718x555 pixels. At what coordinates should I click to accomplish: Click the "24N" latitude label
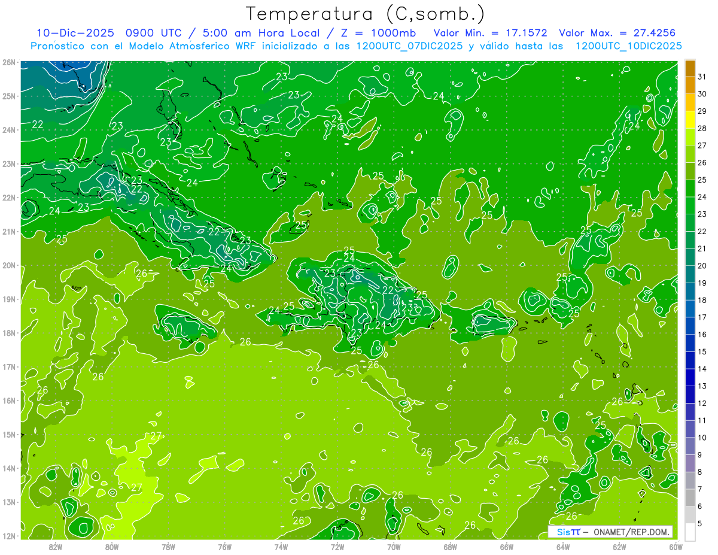pos(8,130)
